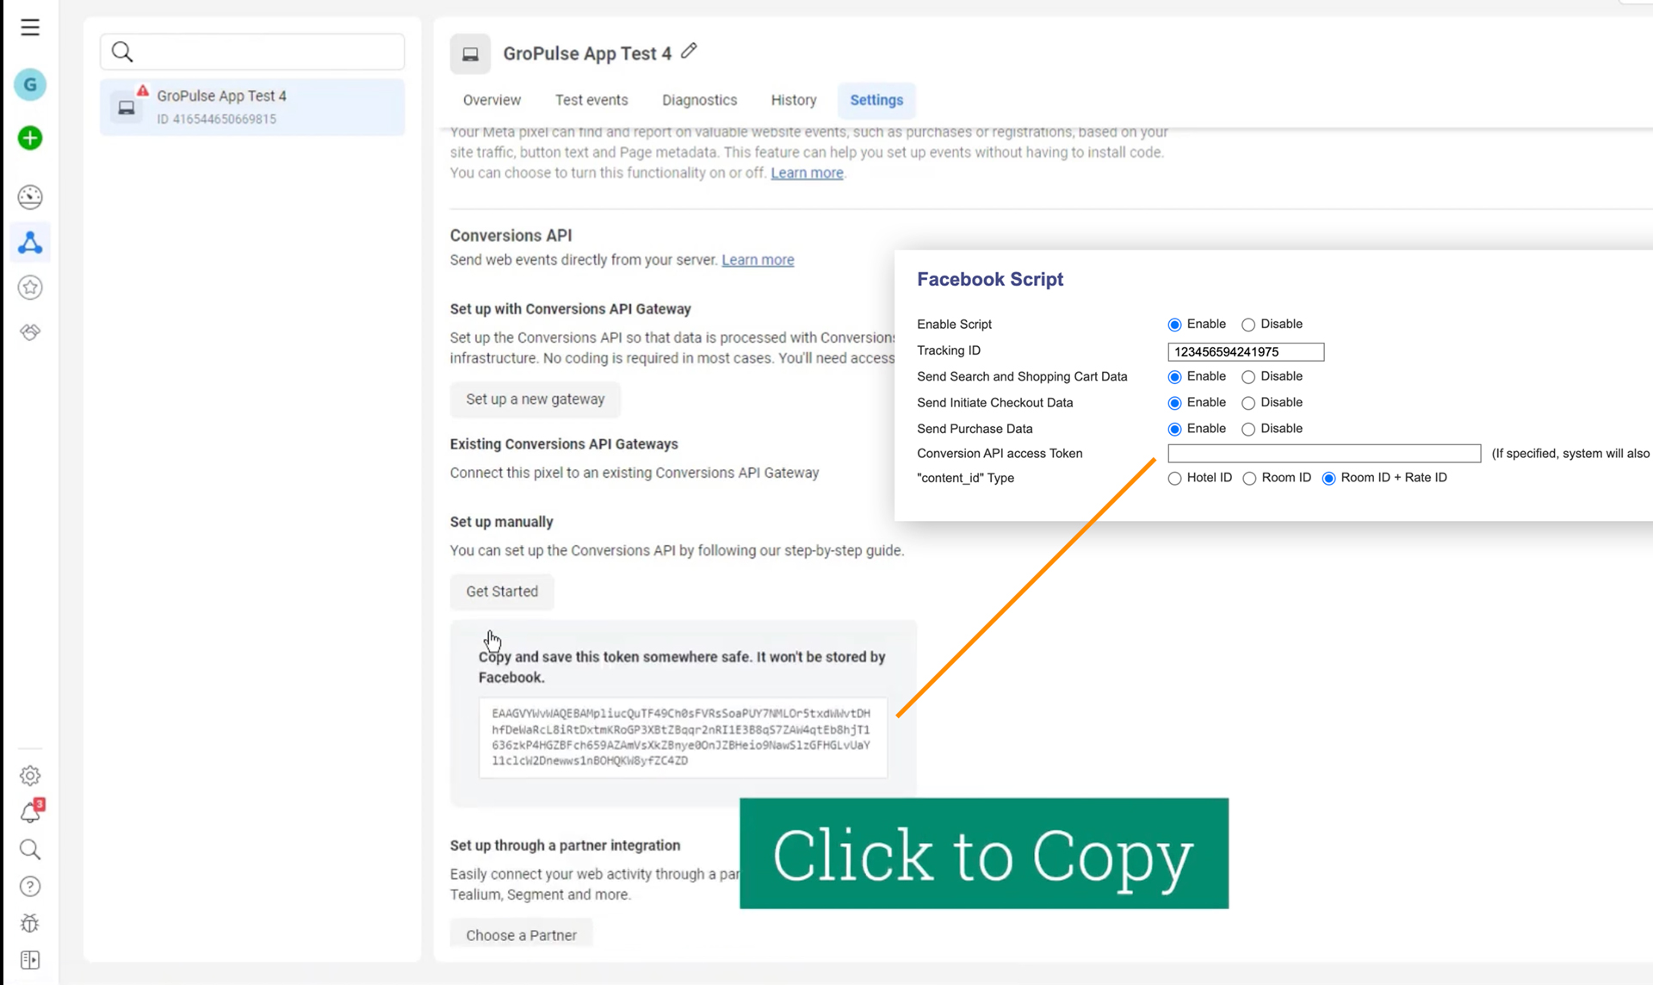Click the Set up a new gateway button

[535, 400]
